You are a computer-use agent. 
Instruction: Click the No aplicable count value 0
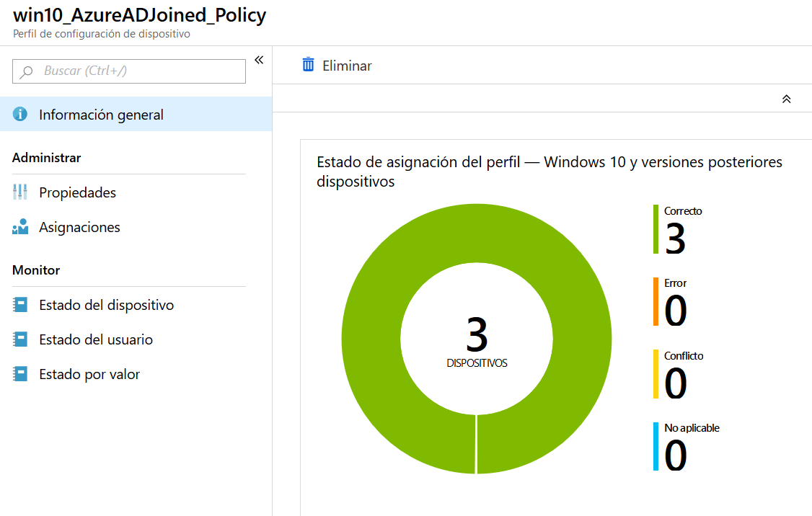pos(675,455)
